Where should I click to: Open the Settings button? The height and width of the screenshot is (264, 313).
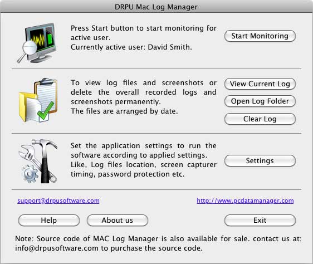coord(260,161)
